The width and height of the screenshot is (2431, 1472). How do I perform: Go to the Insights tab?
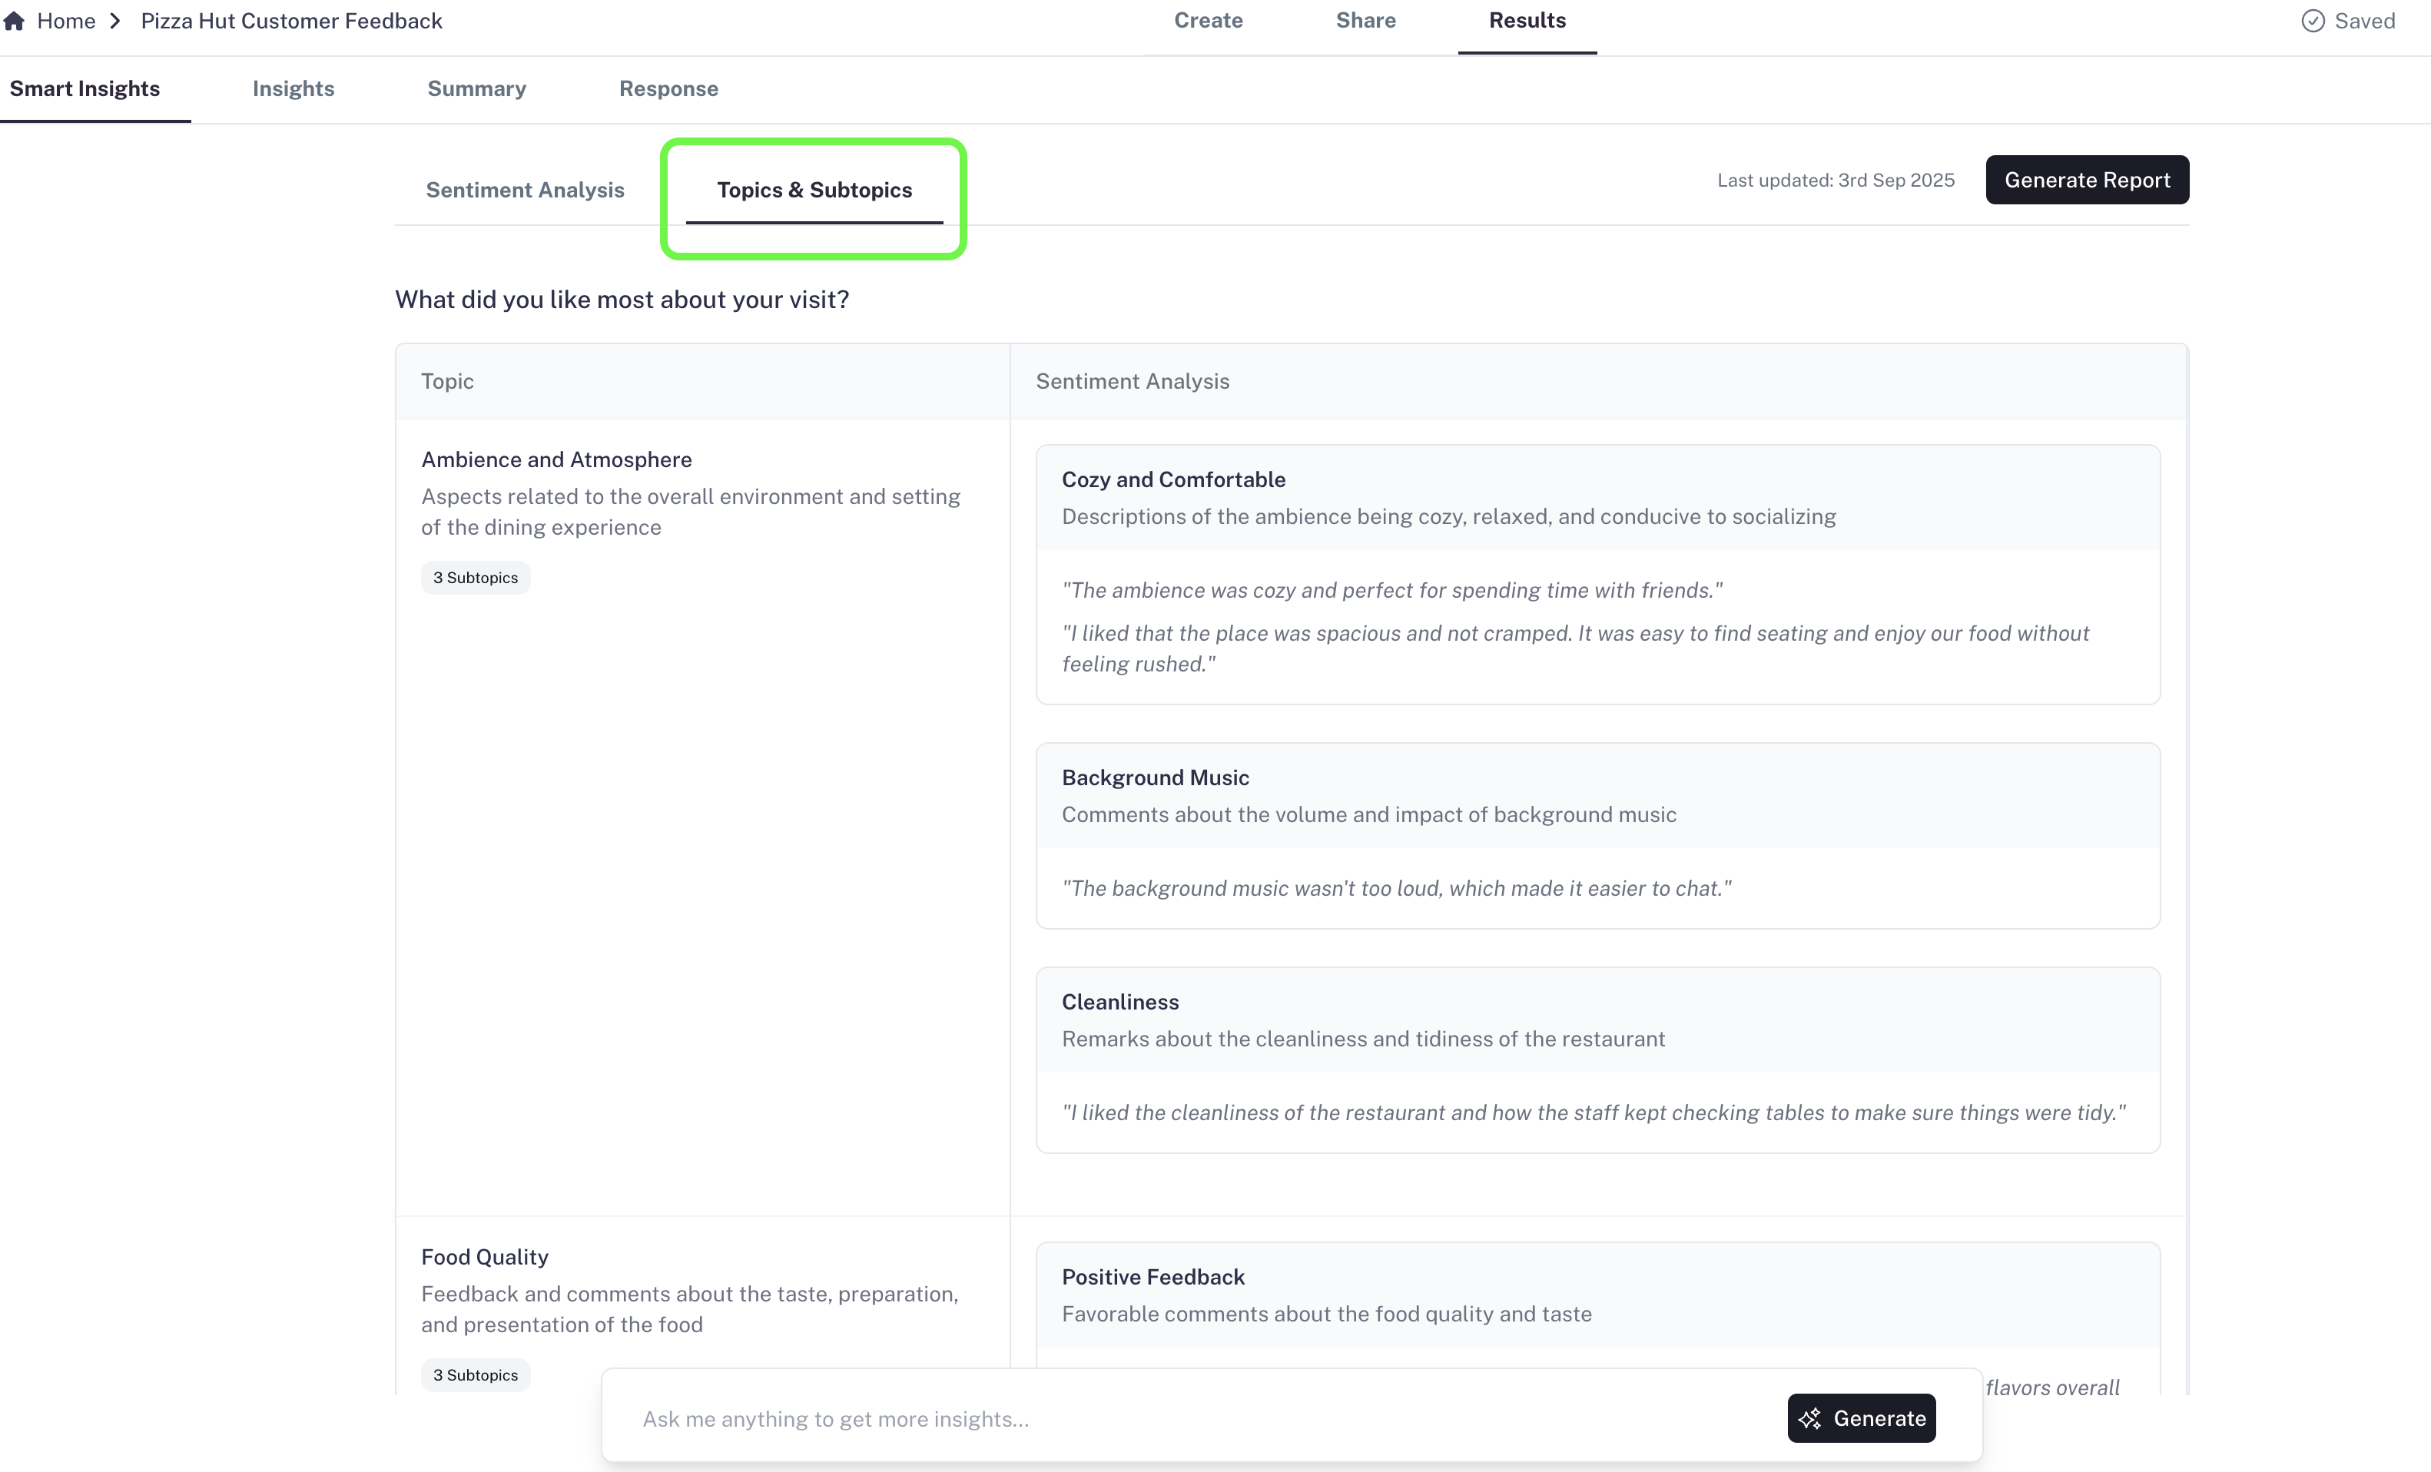(x=293, y=89)
